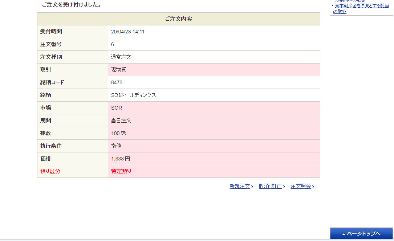Viewport: 394px width, 241px height.
Task: Open 資本剰余金を原資とする配当の取扱 link
Action: (x=361, y=9)
